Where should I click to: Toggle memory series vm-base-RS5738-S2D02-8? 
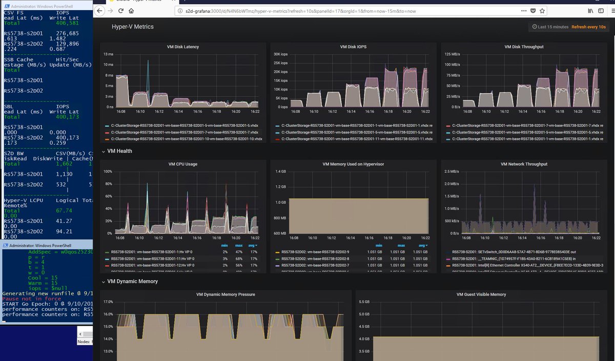(x=315, y=259)
